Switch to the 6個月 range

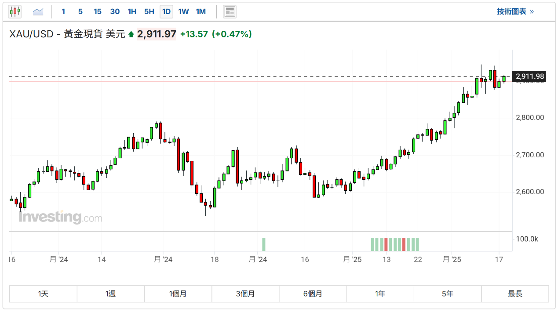(313, 294)
